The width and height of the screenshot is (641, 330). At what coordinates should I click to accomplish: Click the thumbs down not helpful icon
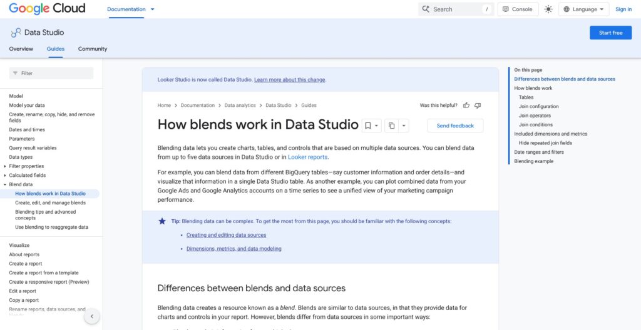(x=478, y=106)
